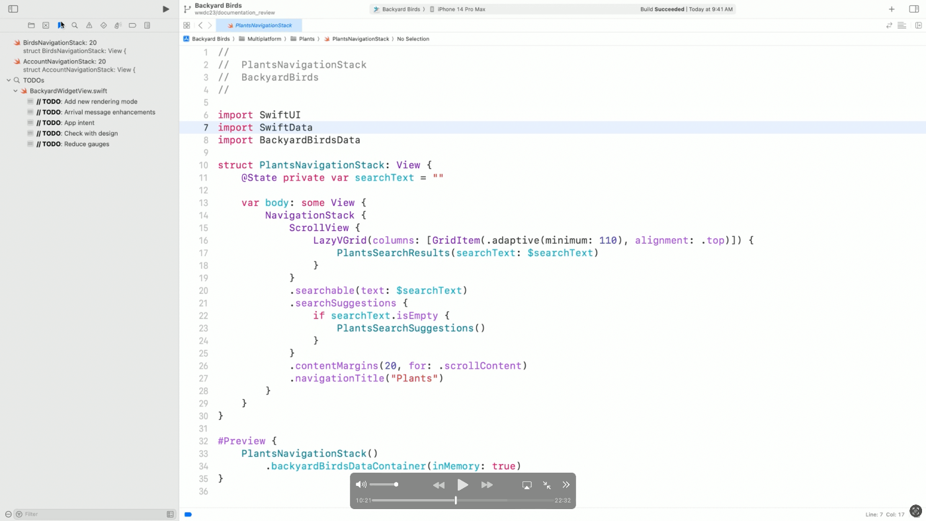Open AirPlay options in video player
The image size is (926, 521).
point(526,485)
